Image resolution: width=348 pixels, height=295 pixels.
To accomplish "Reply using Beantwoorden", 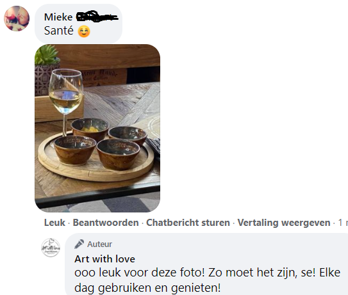I will (106, 223).
